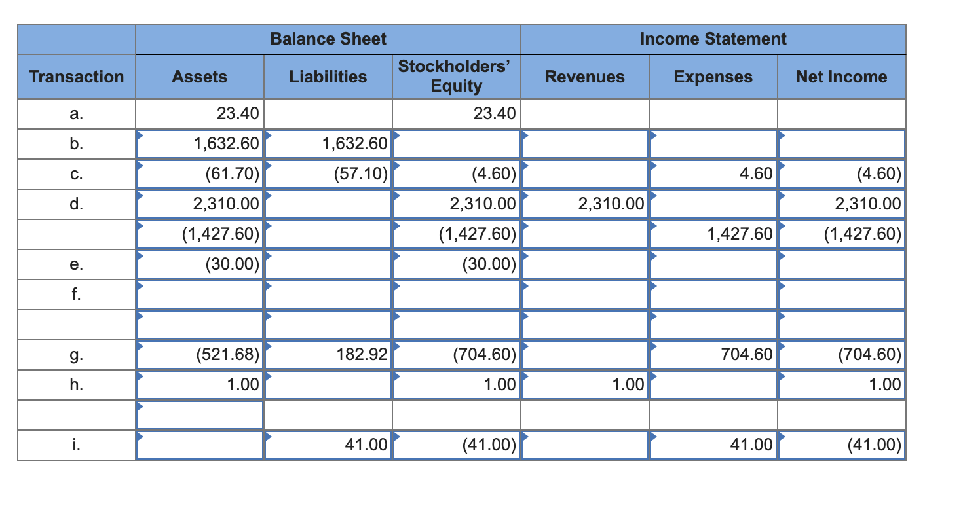
Task: Select Stockholders' Equity cell showing (4.60)
Action: [x=456, y=173]
